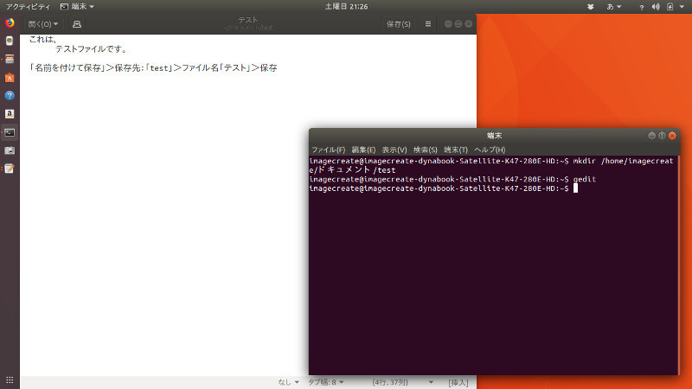Open input method 'あ' indicator
Image resolution: width=692 pixels, height=389 pixels.
click(614, 7)
